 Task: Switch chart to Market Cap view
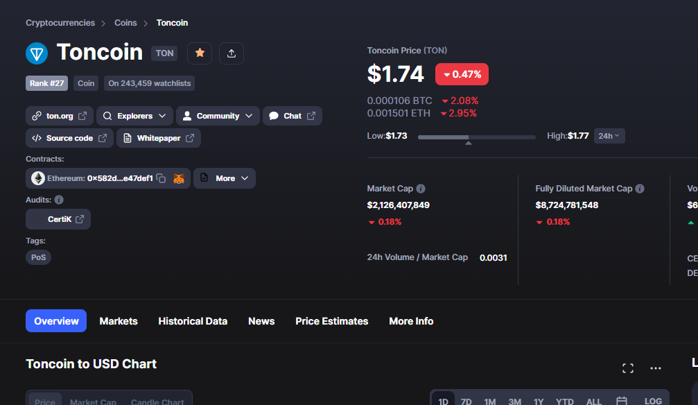point(93,402)
